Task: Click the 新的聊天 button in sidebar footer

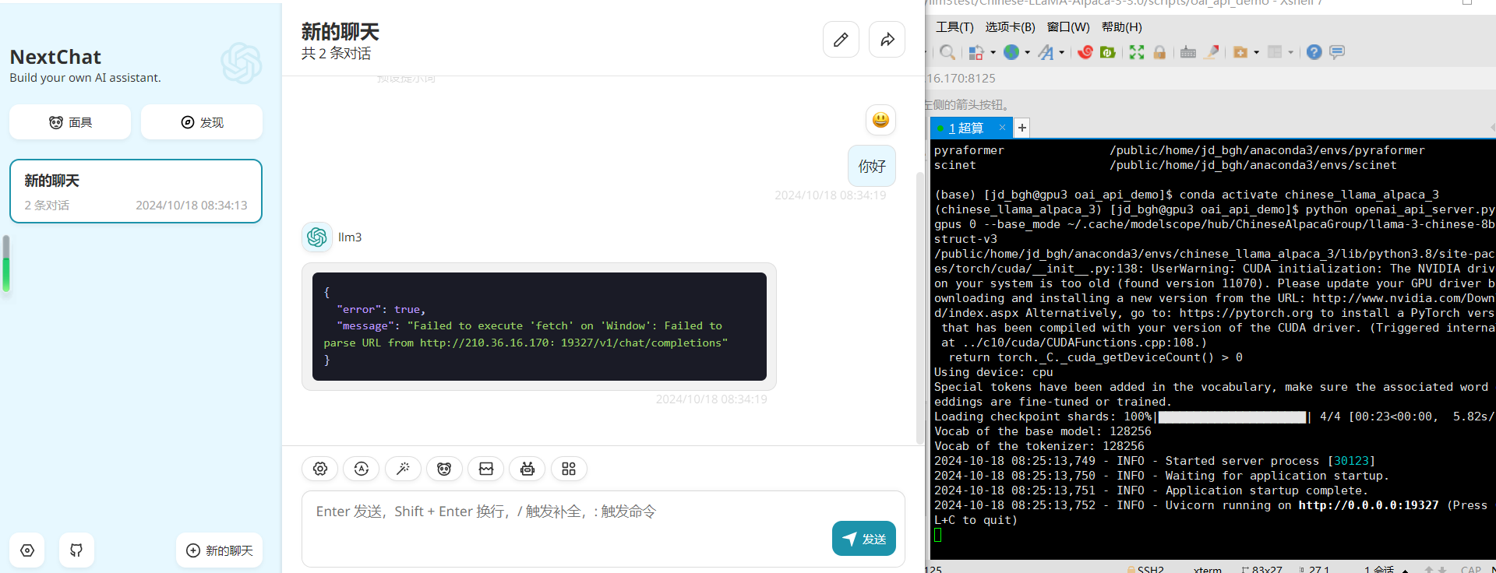Action: 220,550
